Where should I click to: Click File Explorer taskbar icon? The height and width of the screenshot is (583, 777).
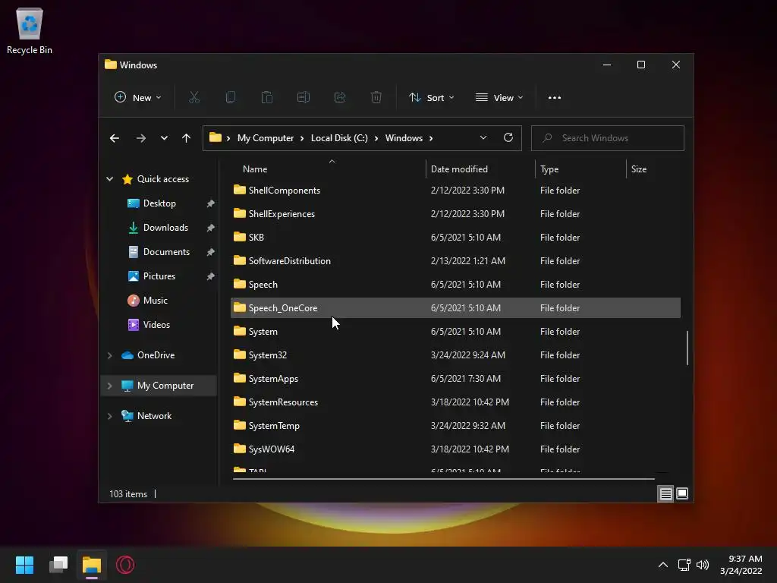tap(92, 565)
